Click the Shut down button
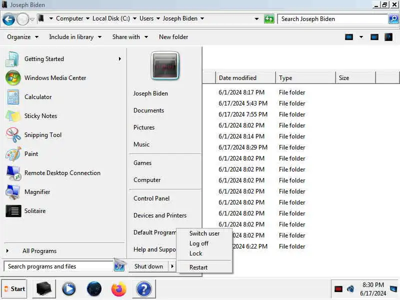400x300 pixels. (148, 266)
